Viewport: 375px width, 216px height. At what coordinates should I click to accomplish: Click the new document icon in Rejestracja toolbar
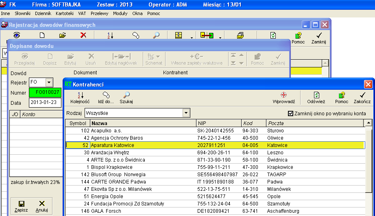pos(42,35)
